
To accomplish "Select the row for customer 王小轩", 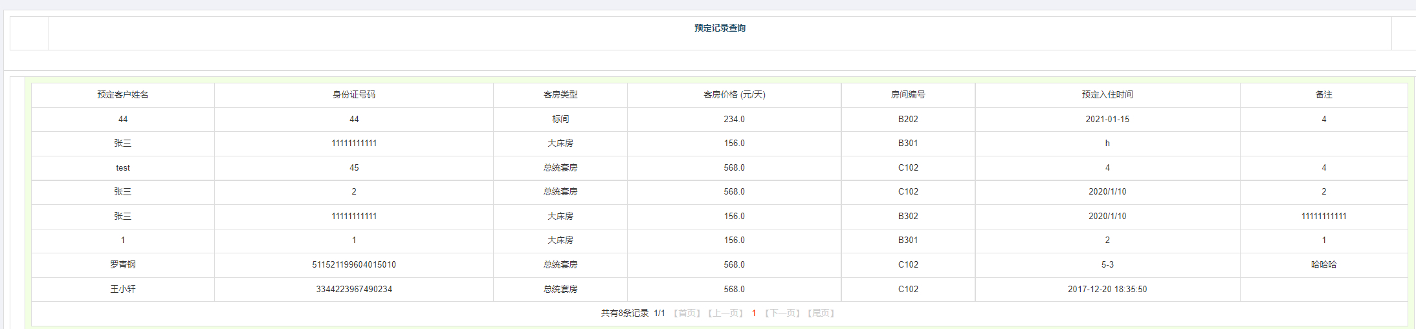I will 720,290.
